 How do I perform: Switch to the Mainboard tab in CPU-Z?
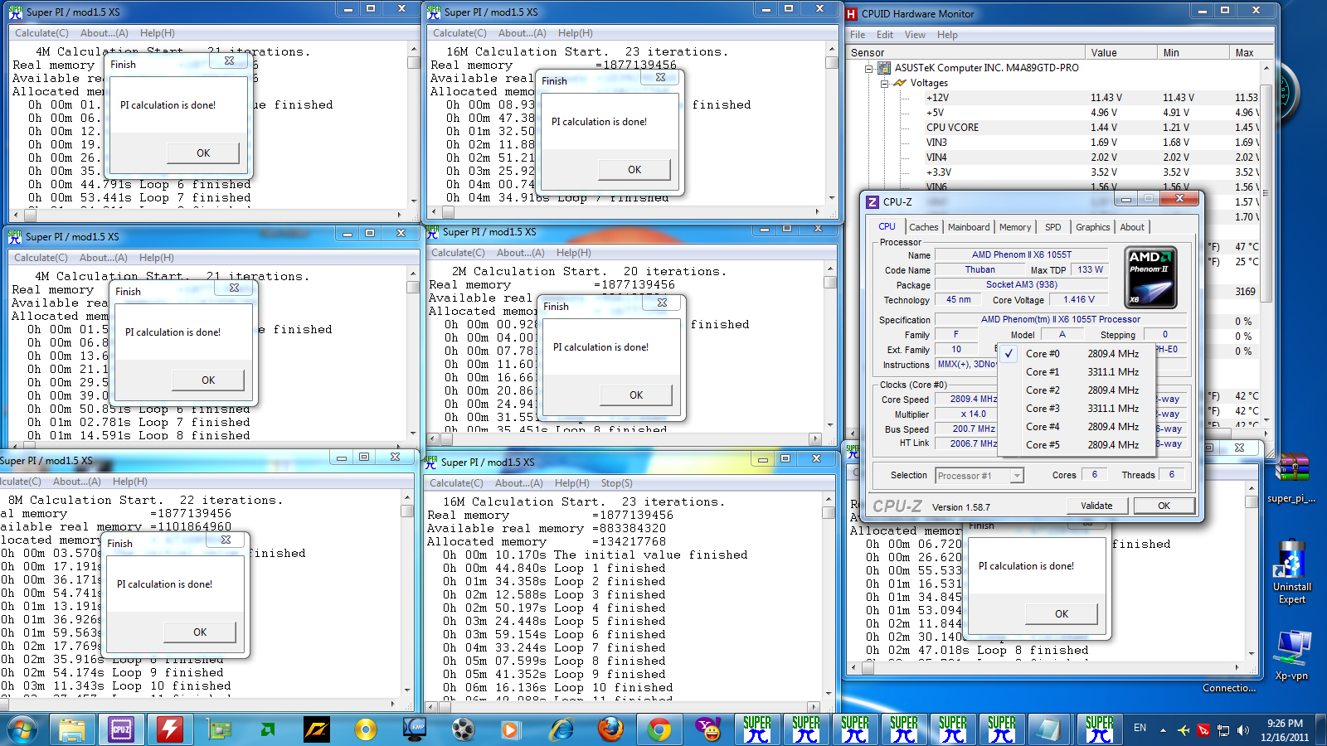(x=969, y=227)
